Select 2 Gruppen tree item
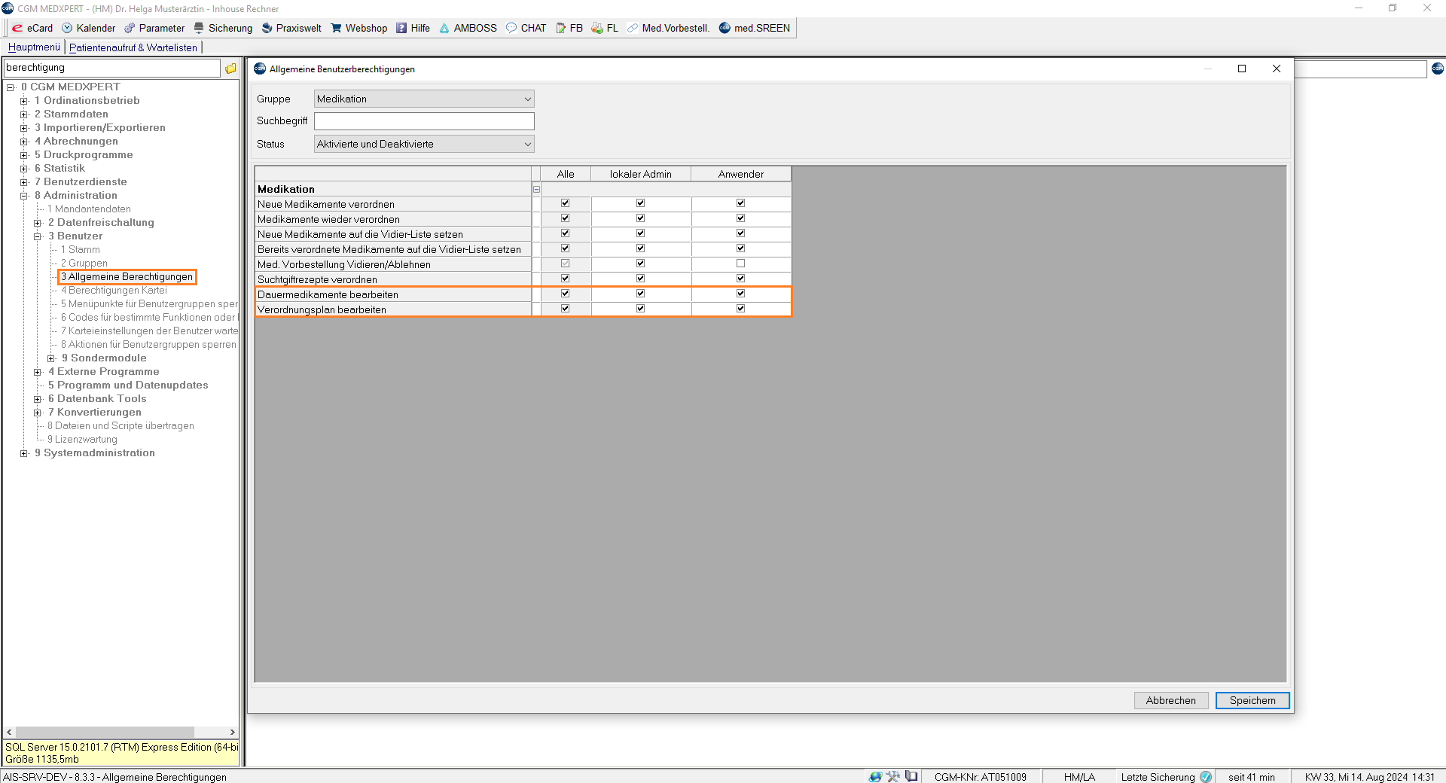Screen dimensions: 1446x783 (84, 263)
